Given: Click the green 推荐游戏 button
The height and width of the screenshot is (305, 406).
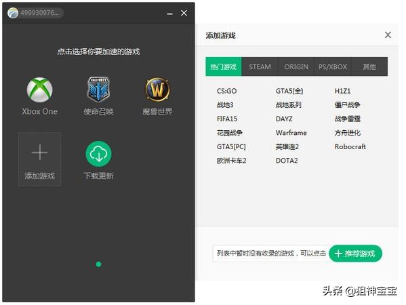Looking at the screenshot, I should click(x=356, y=253).
